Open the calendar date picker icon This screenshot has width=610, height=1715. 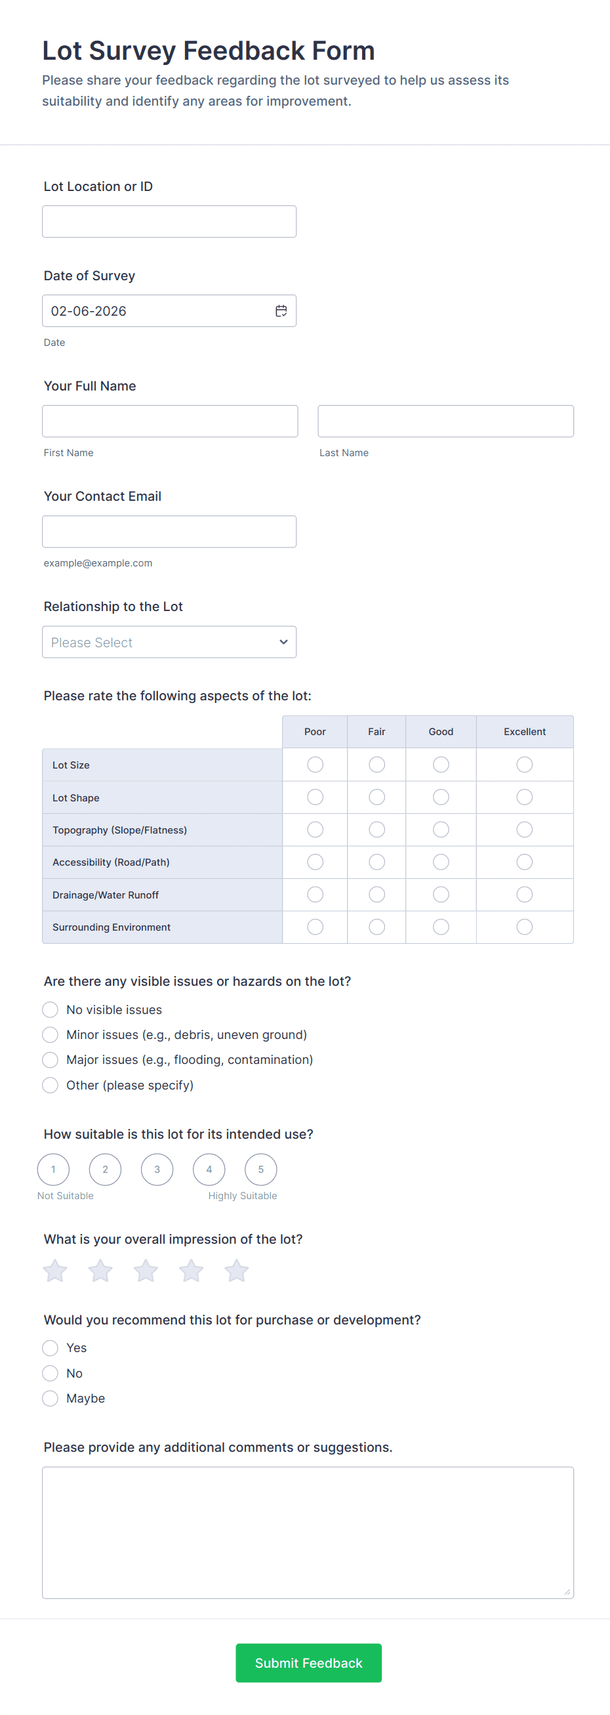tap(281, 311)
